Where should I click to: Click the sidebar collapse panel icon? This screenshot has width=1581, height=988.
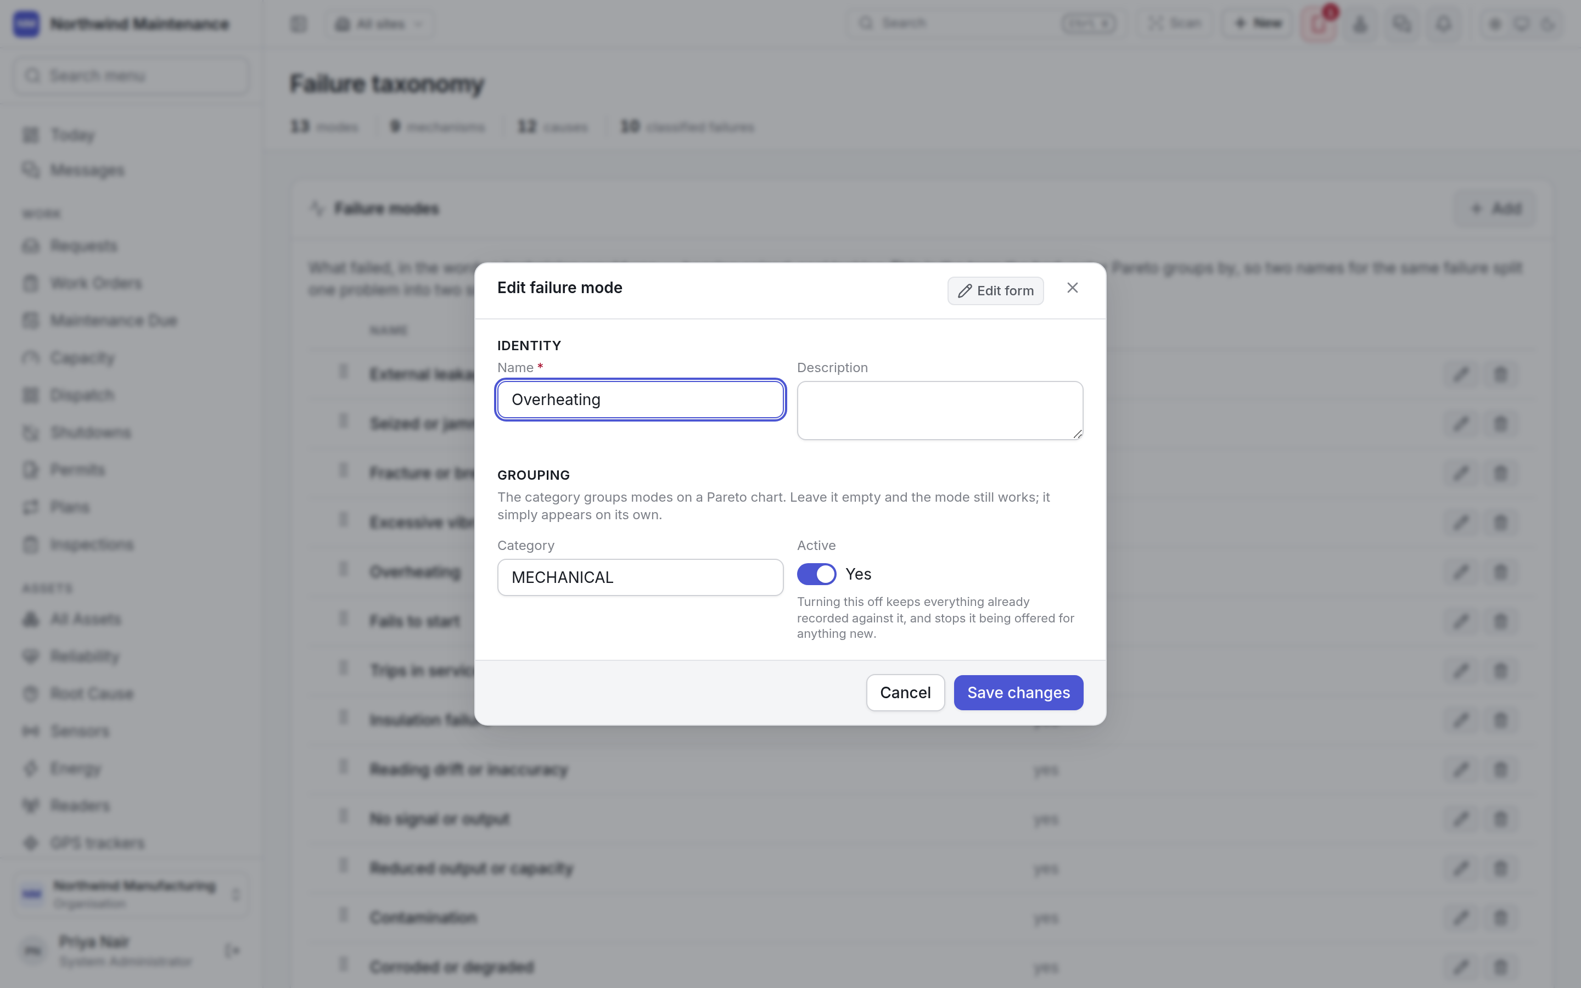tap(299, 24)
